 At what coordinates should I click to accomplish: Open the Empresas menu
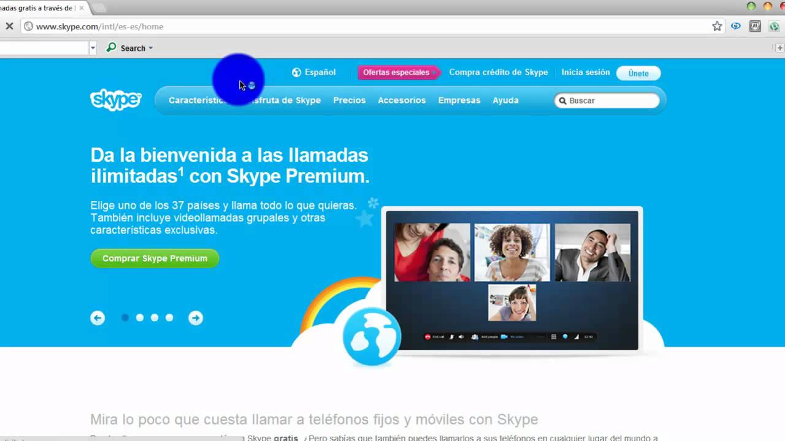click(x=459, y=100)
